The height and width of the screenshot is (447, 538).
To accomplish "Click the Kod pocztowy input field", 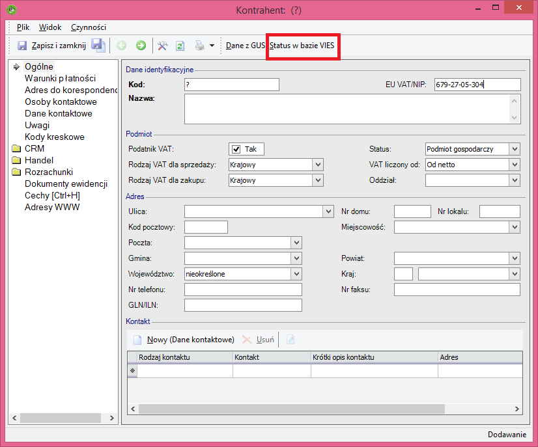I will tap(206, 227).
